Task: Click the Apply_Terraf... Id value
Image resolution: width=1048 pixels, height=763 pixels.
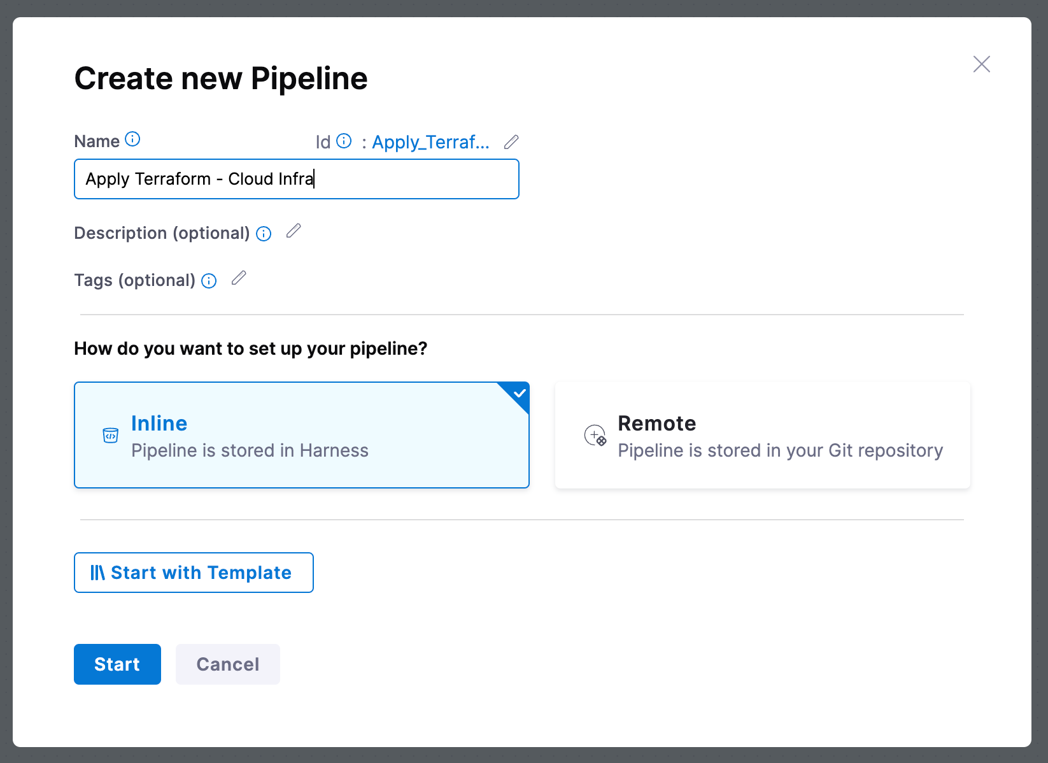Action: [x=430, y=142]
